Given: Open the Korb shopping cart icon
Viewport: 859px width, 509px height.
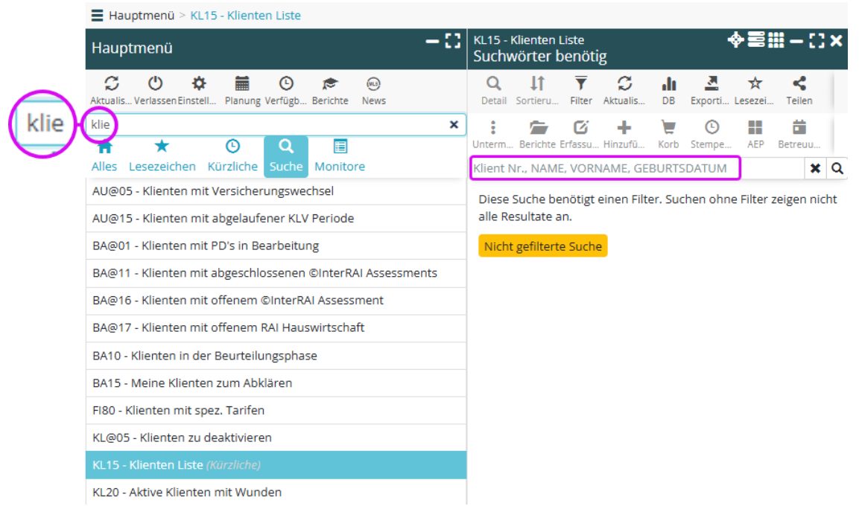Looking at the screenshot, I should 668,128.
